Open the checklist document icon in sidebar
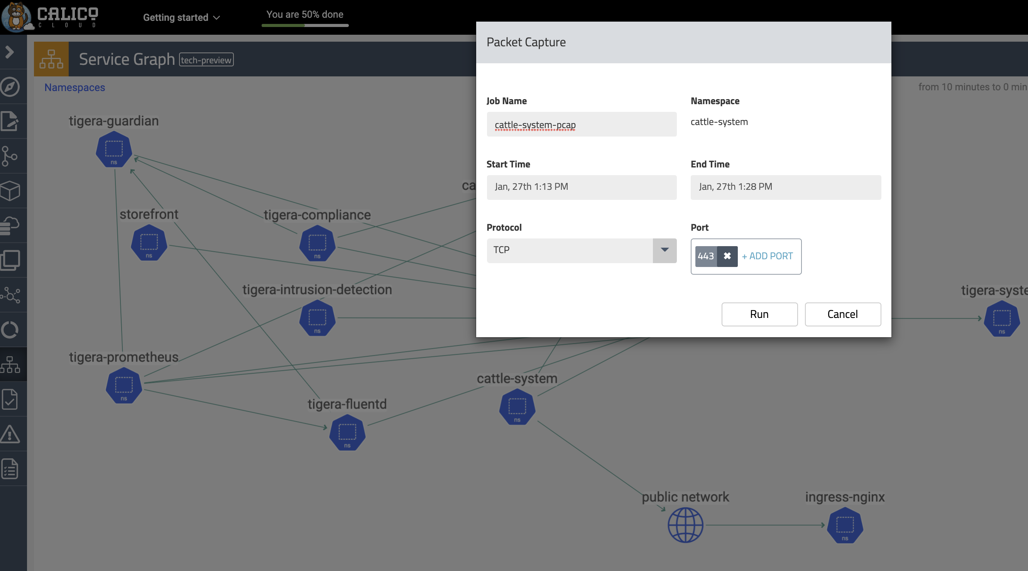The height and width of the screenshot is (571, 1028). [10, 469]
